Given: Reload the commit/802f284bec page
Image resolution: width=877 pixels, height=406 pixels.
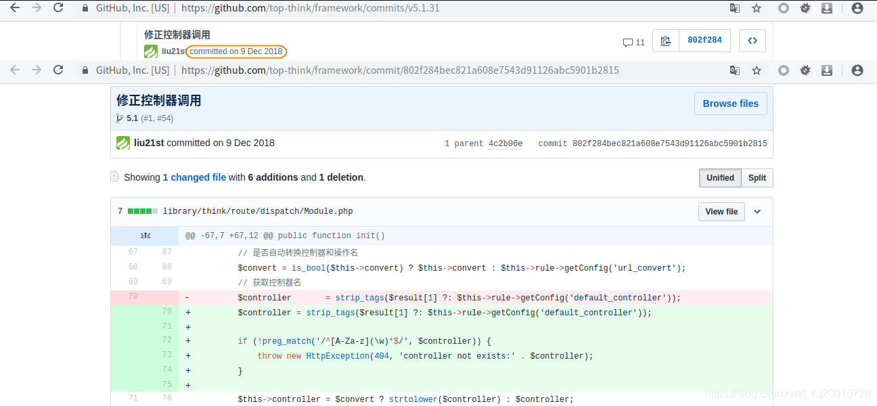Looking at the screenshot, I should (58, 70).
